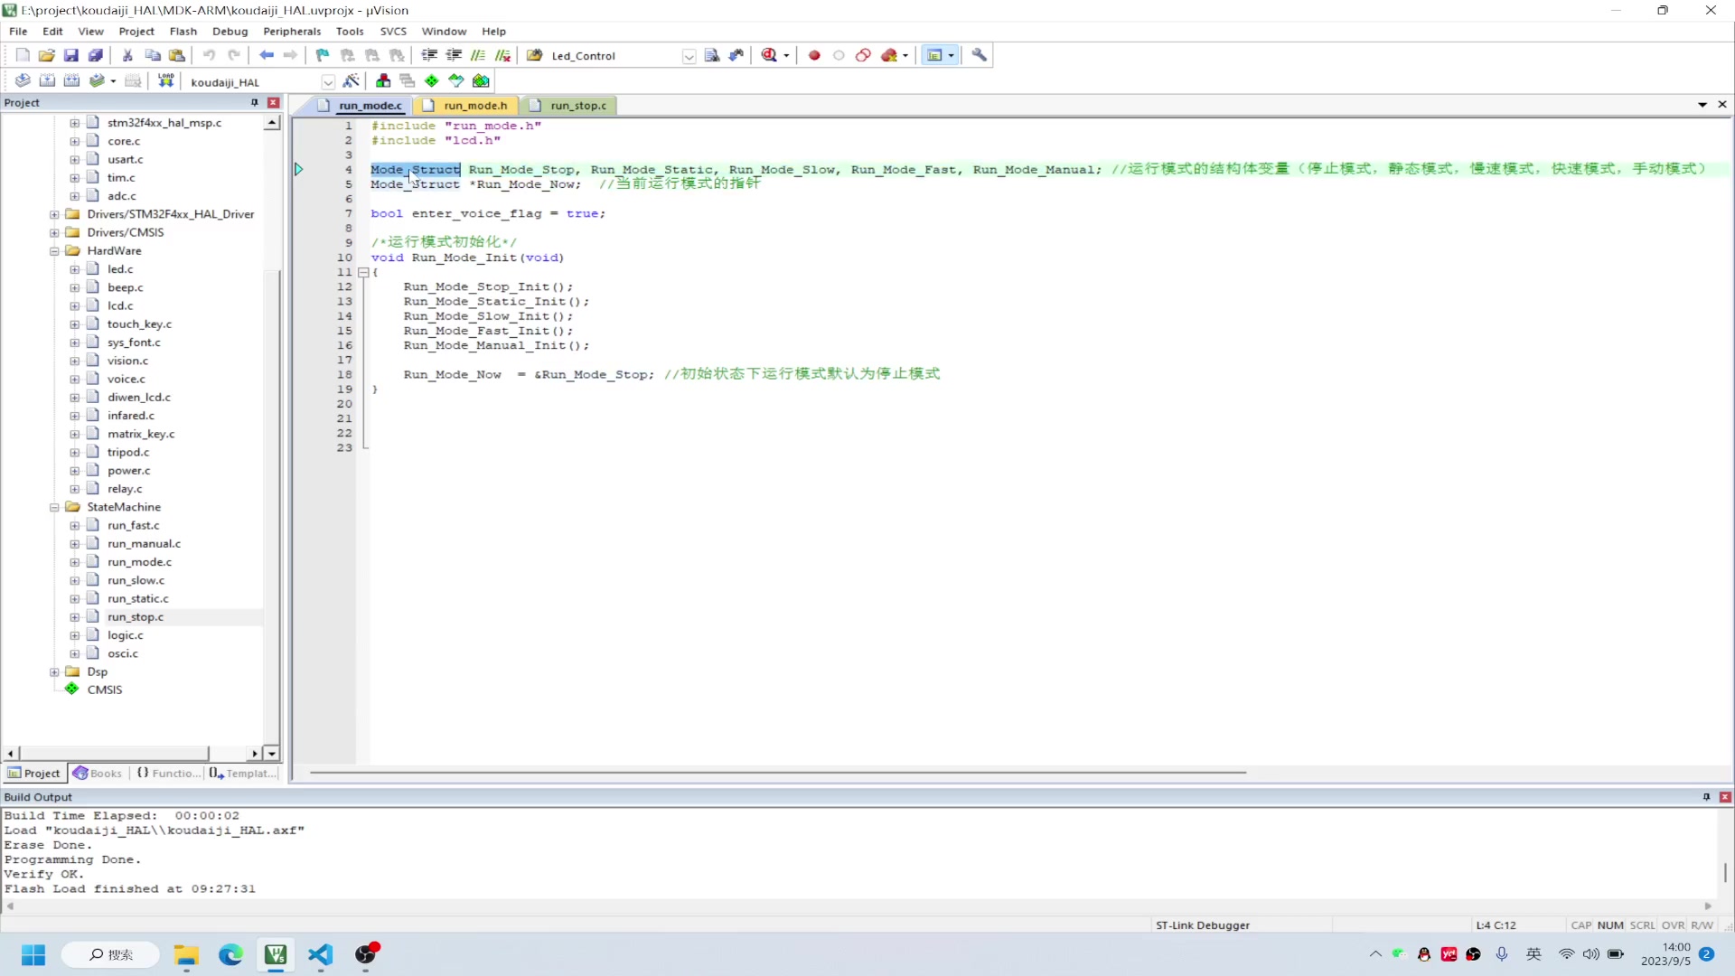Screen dimensions: 1735x976
Task: Translate current file using first build toolbar icon
Action: coord(23,81)
